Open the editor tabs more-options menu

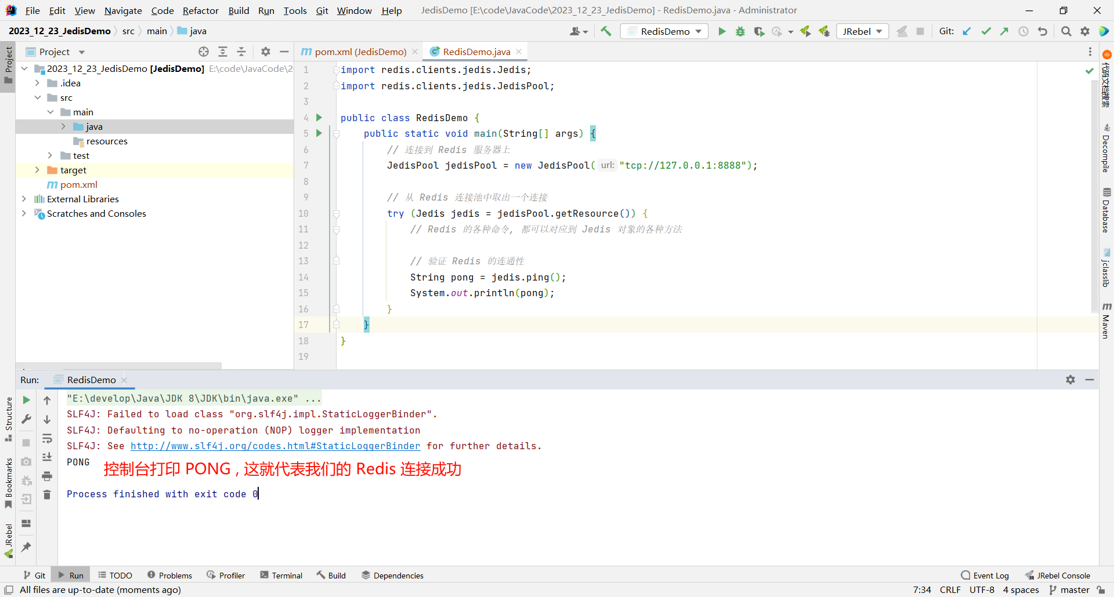[x=1090, y=52]
